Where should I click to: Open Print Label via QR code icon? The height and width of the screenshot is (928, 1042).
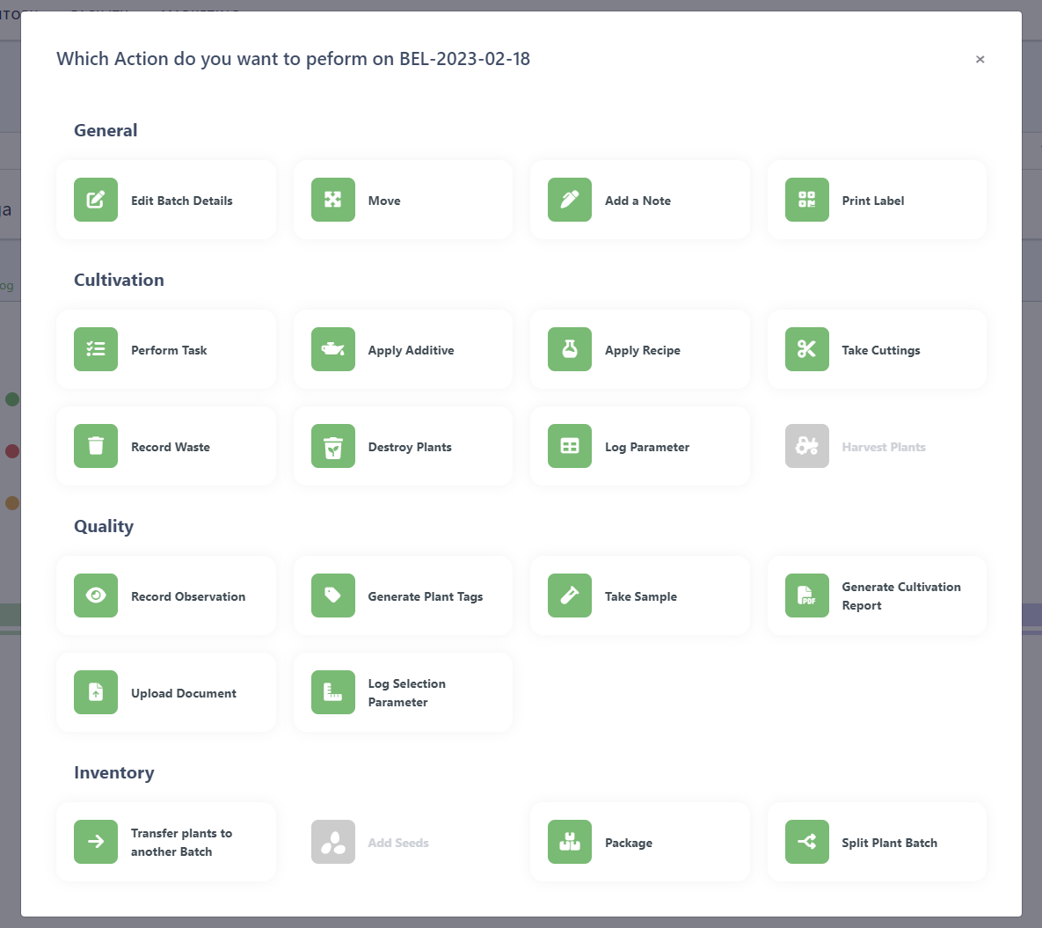[x=806, y=200]
